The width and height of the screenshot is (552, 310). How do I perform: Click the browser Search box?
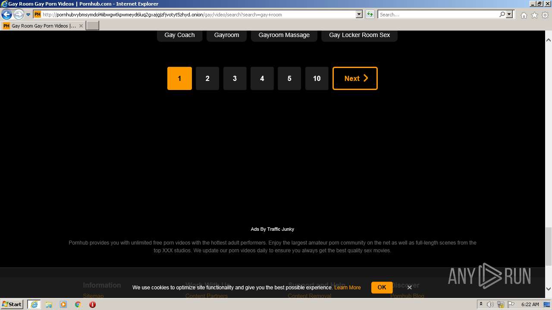(438, 15)
